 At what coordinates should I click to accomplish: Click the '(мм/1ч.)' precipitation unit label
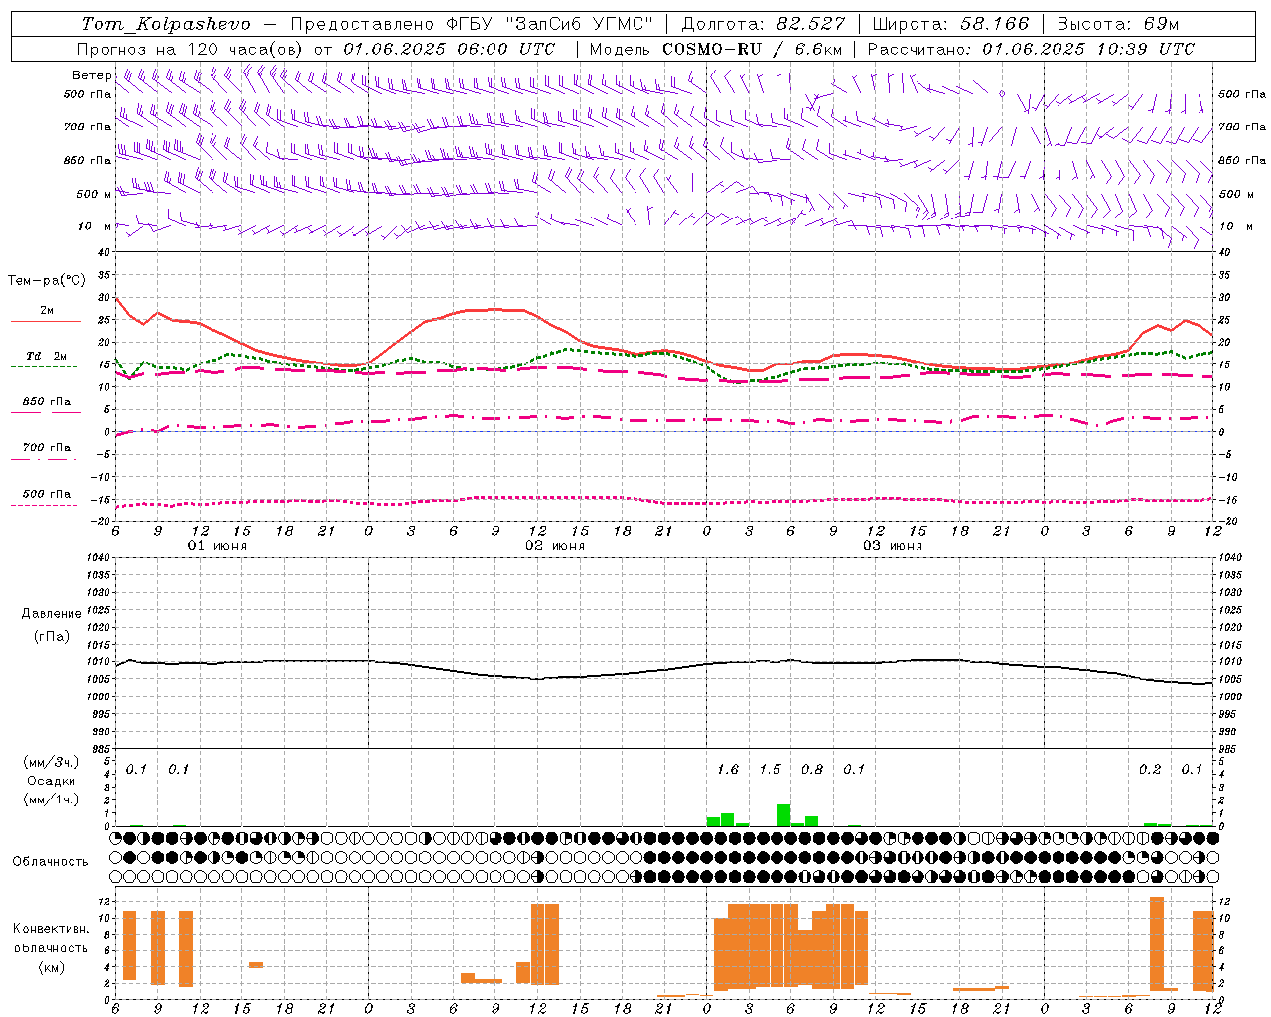51,799
